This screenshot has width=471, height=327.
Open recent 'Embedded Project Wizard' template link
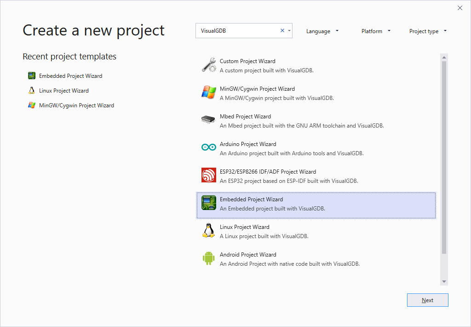click(x=70, y=76)
